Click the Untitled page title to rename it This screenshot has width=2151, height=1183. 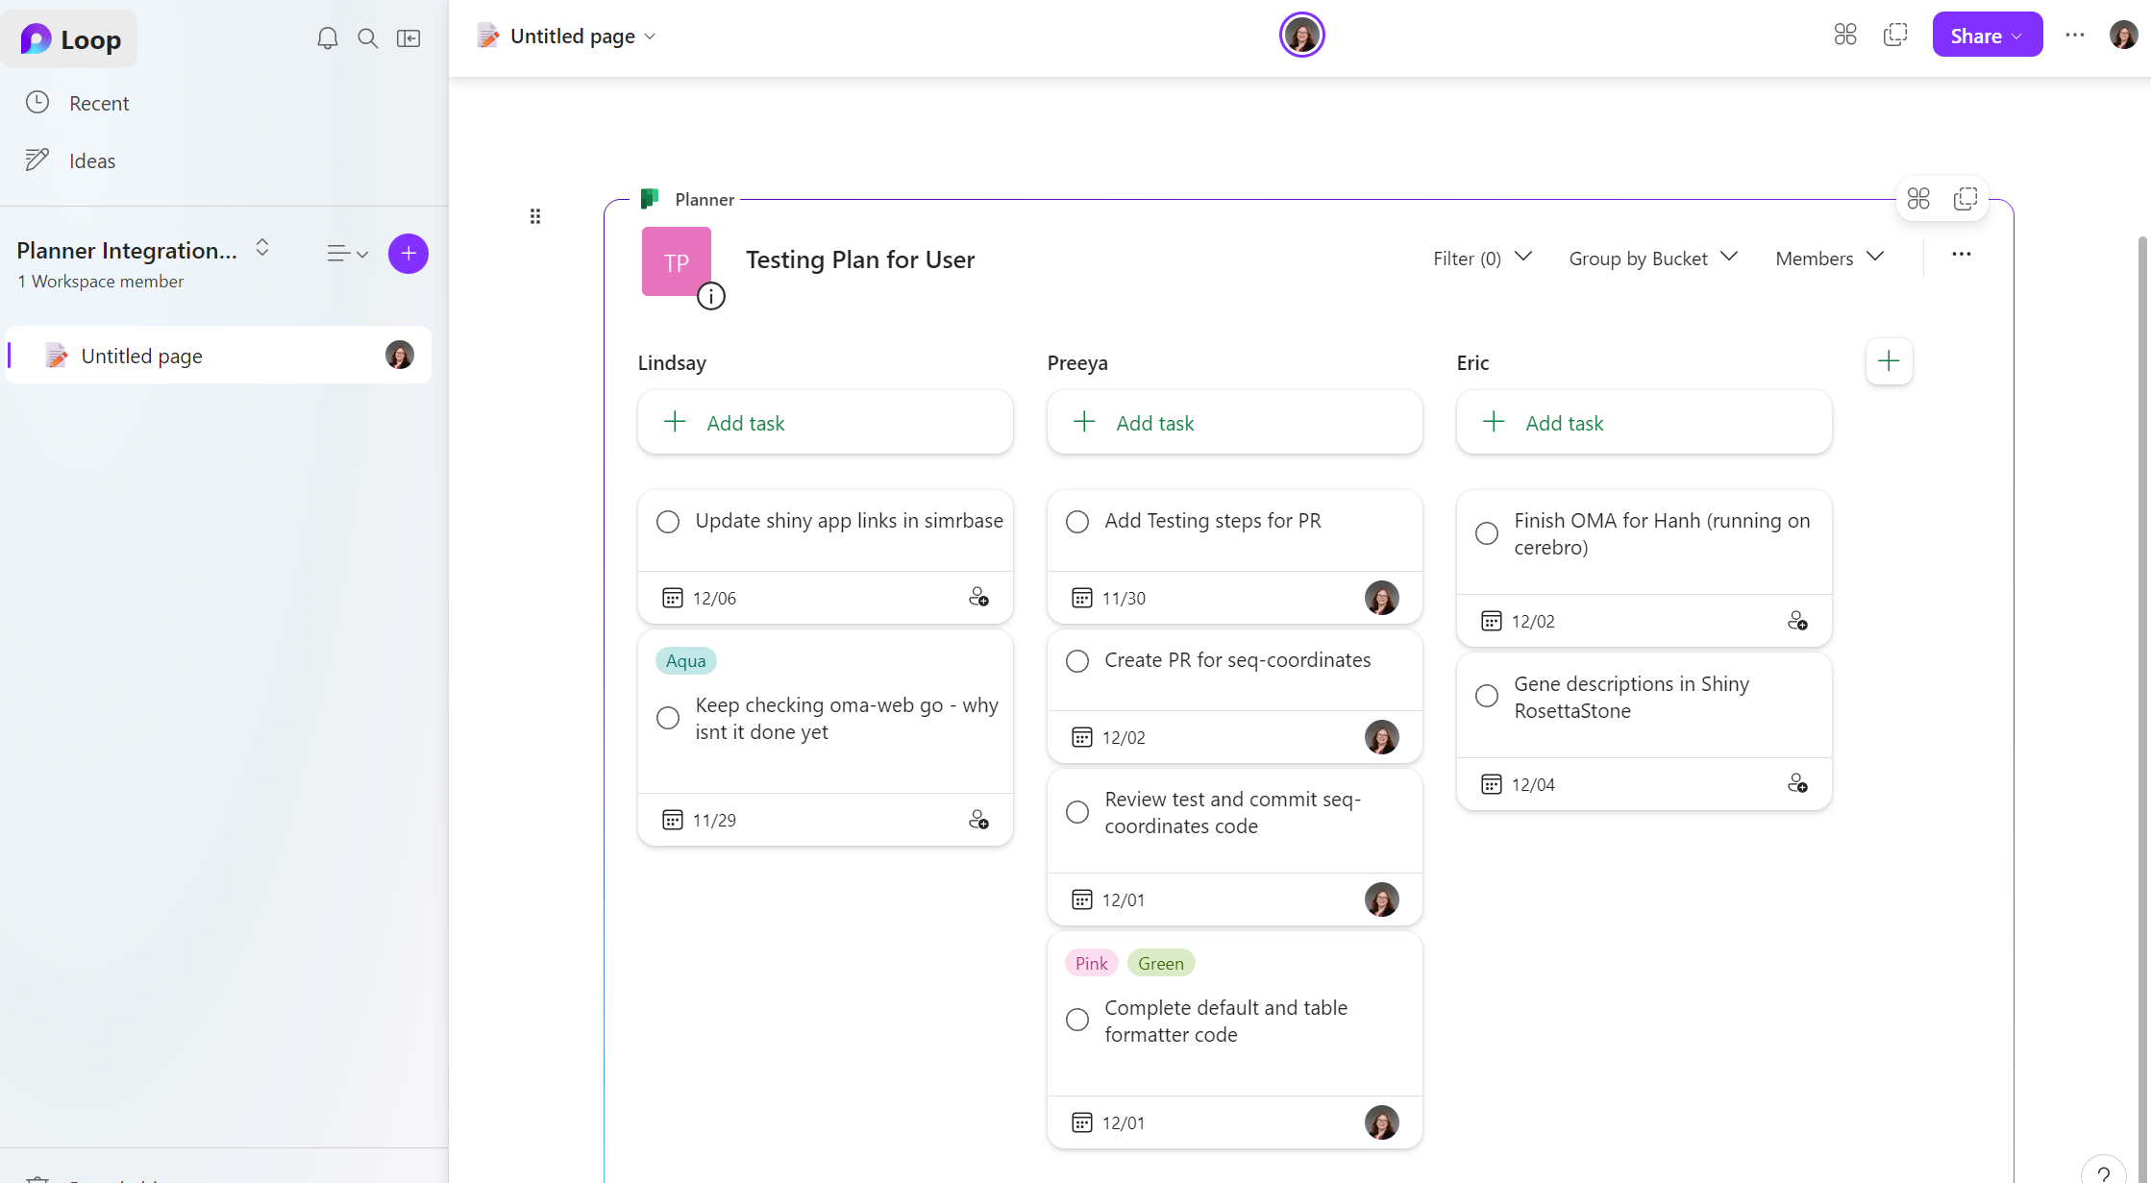click(x=572, y=35)
